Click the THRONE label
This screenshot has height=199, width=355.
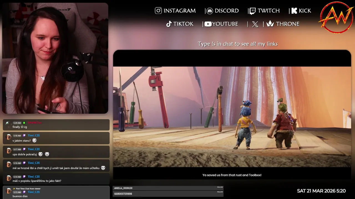[x=288, y=24]
